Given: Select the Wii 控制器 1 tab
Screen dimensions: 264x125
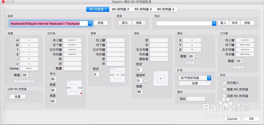Looking at the screenshot, I should [x=98, y=9].
